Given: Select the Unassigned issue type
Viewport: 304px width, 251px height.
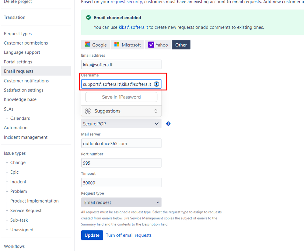Looking at the screenshot, I should pos(22,230).
